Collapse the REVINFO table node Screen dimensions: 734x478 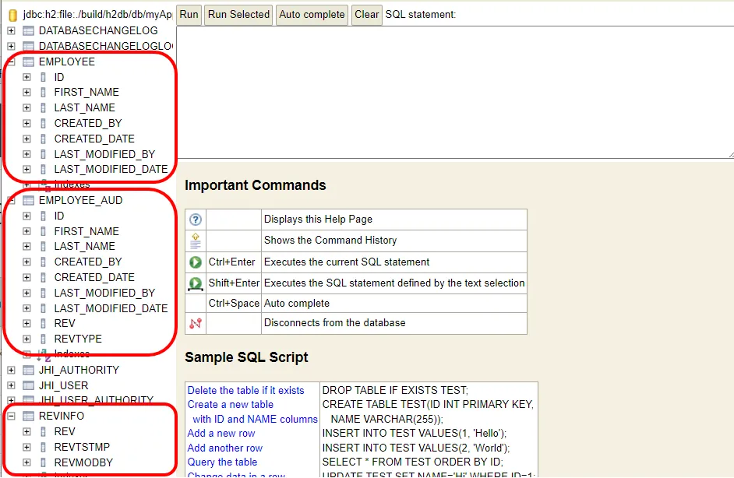(x=12, y=416)
